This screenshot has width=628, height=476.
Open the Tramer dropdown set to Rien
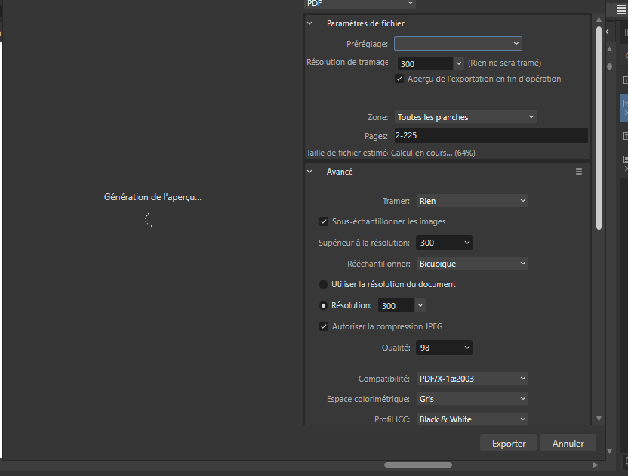[x=473, y=201]
